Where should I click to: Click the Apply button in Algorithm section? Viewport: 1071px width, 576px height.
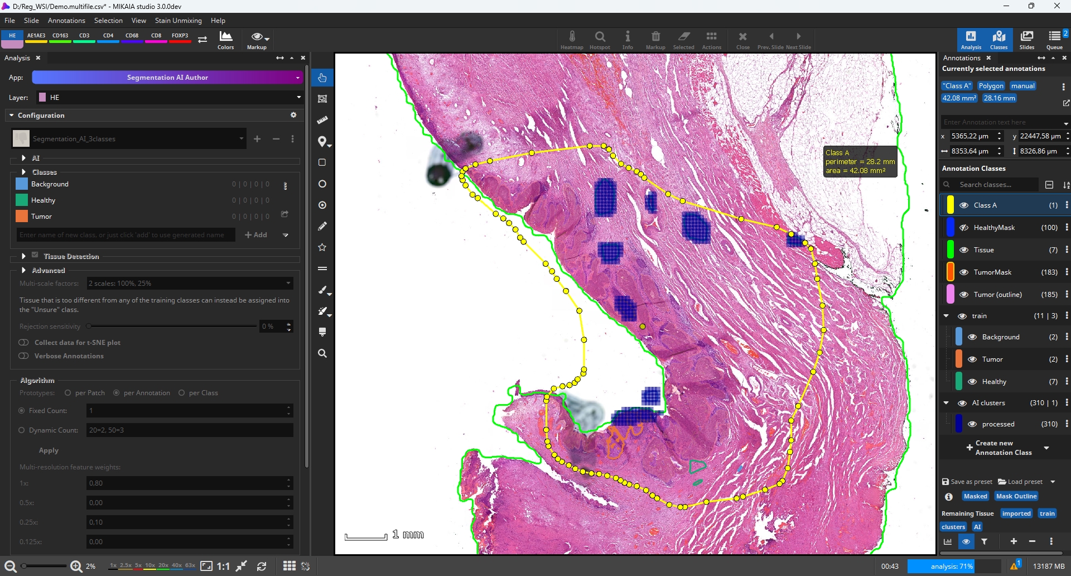coord(49,450)
